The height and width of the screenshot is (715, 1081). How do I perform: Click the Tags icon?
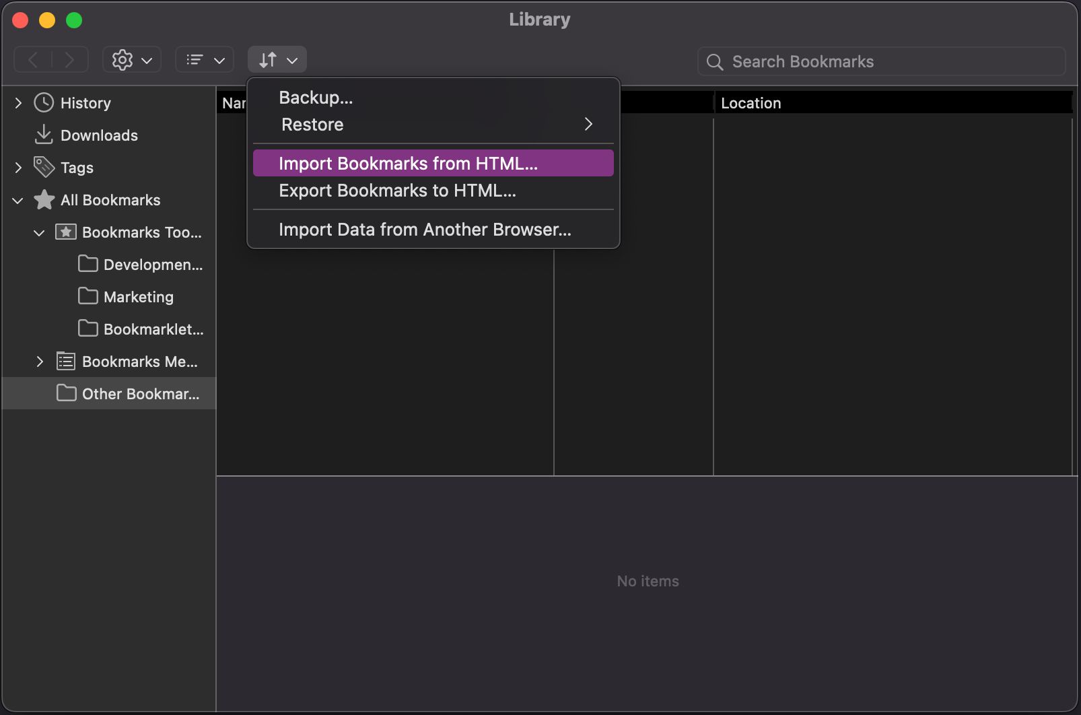point(43,167)
